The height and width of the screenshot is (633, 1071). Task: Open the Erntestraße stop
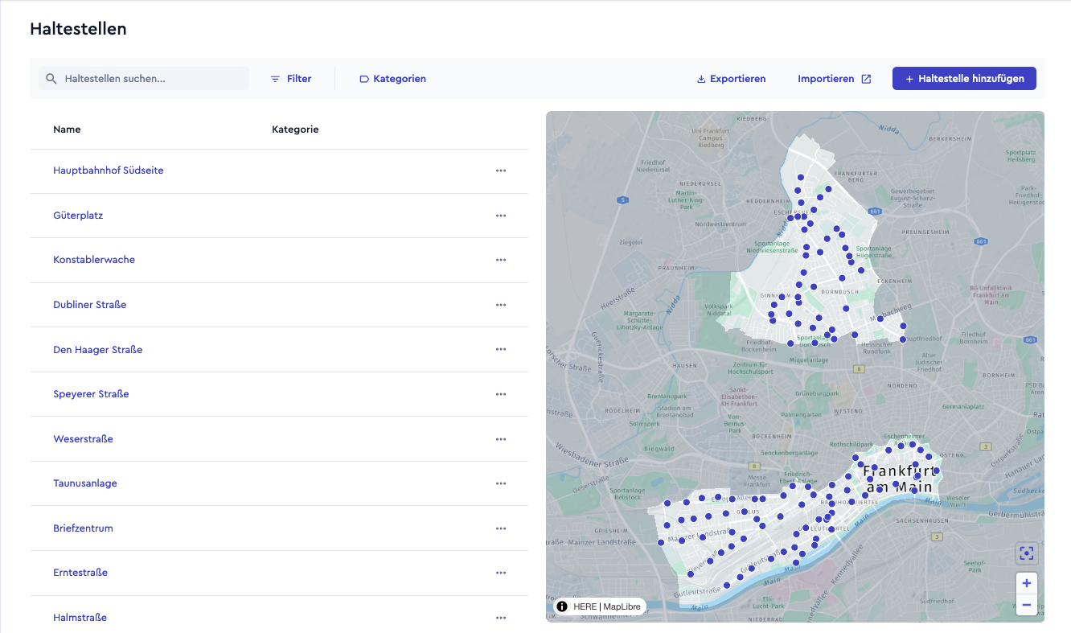(80, 573)
